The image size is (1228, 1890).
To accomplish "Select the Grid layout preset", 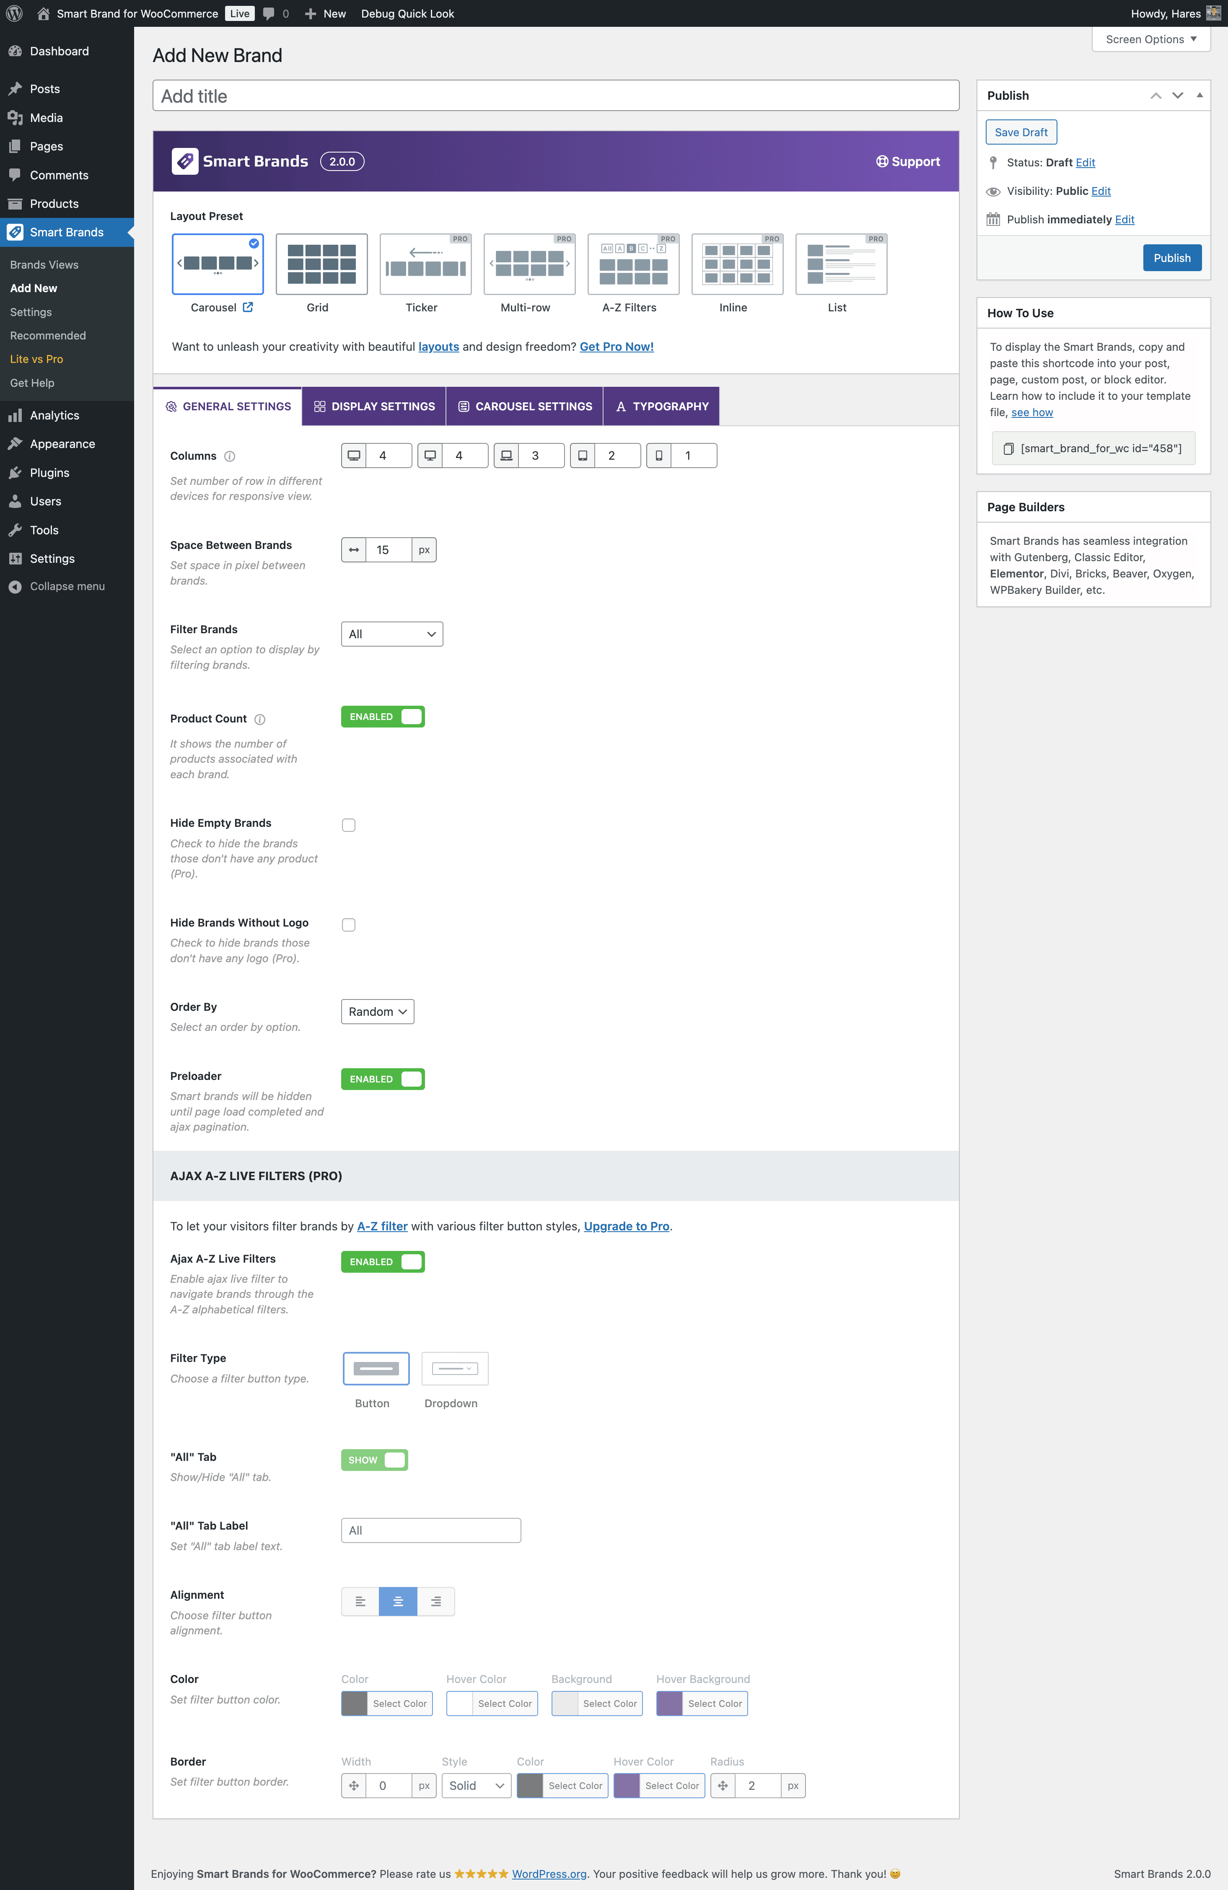I will [321, 264].
